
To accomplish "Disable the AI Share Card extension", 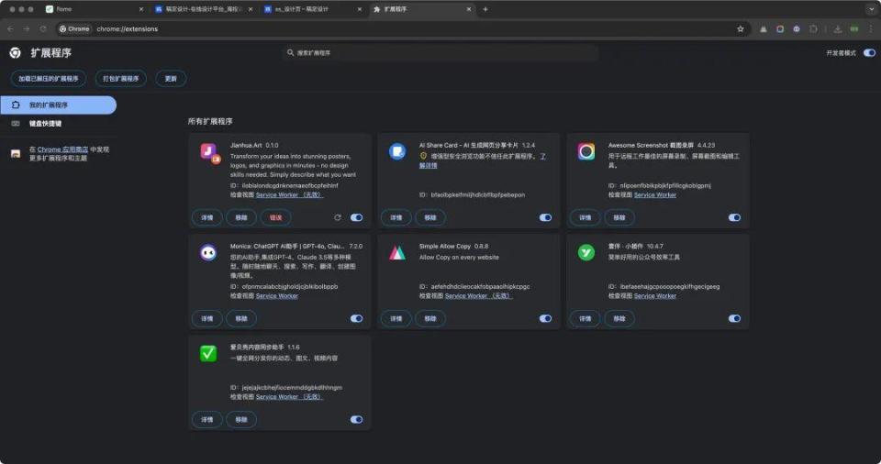I will coord(545,217).
